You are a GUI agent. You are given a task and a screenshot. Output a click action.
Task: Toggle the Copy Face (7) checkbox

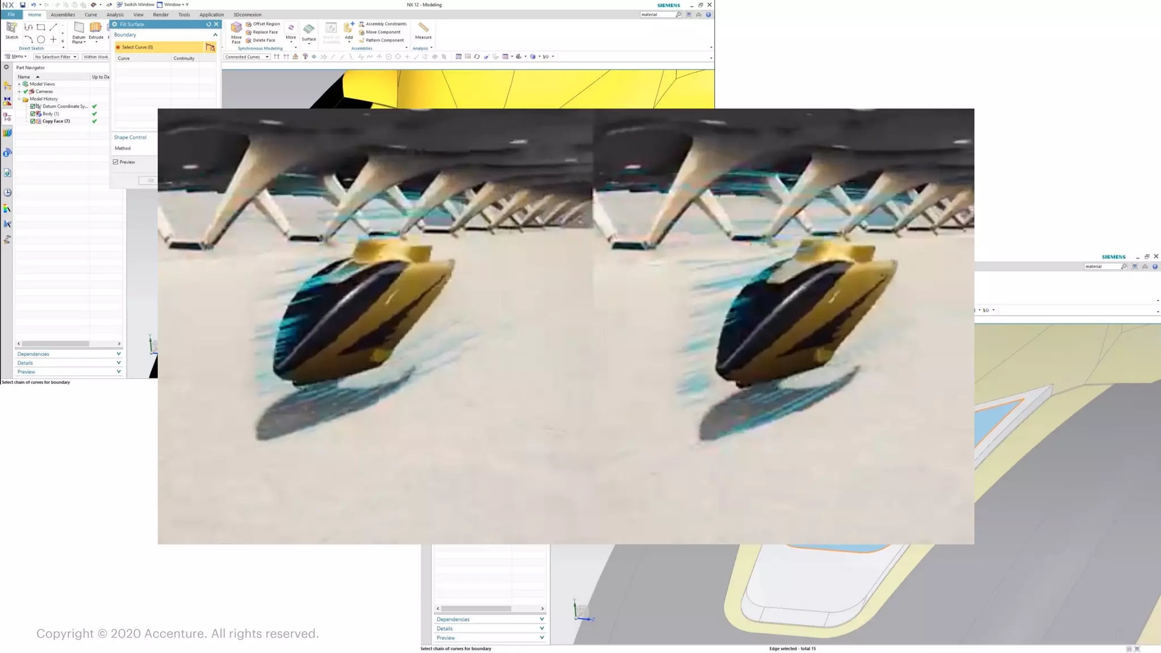(33, 121)
